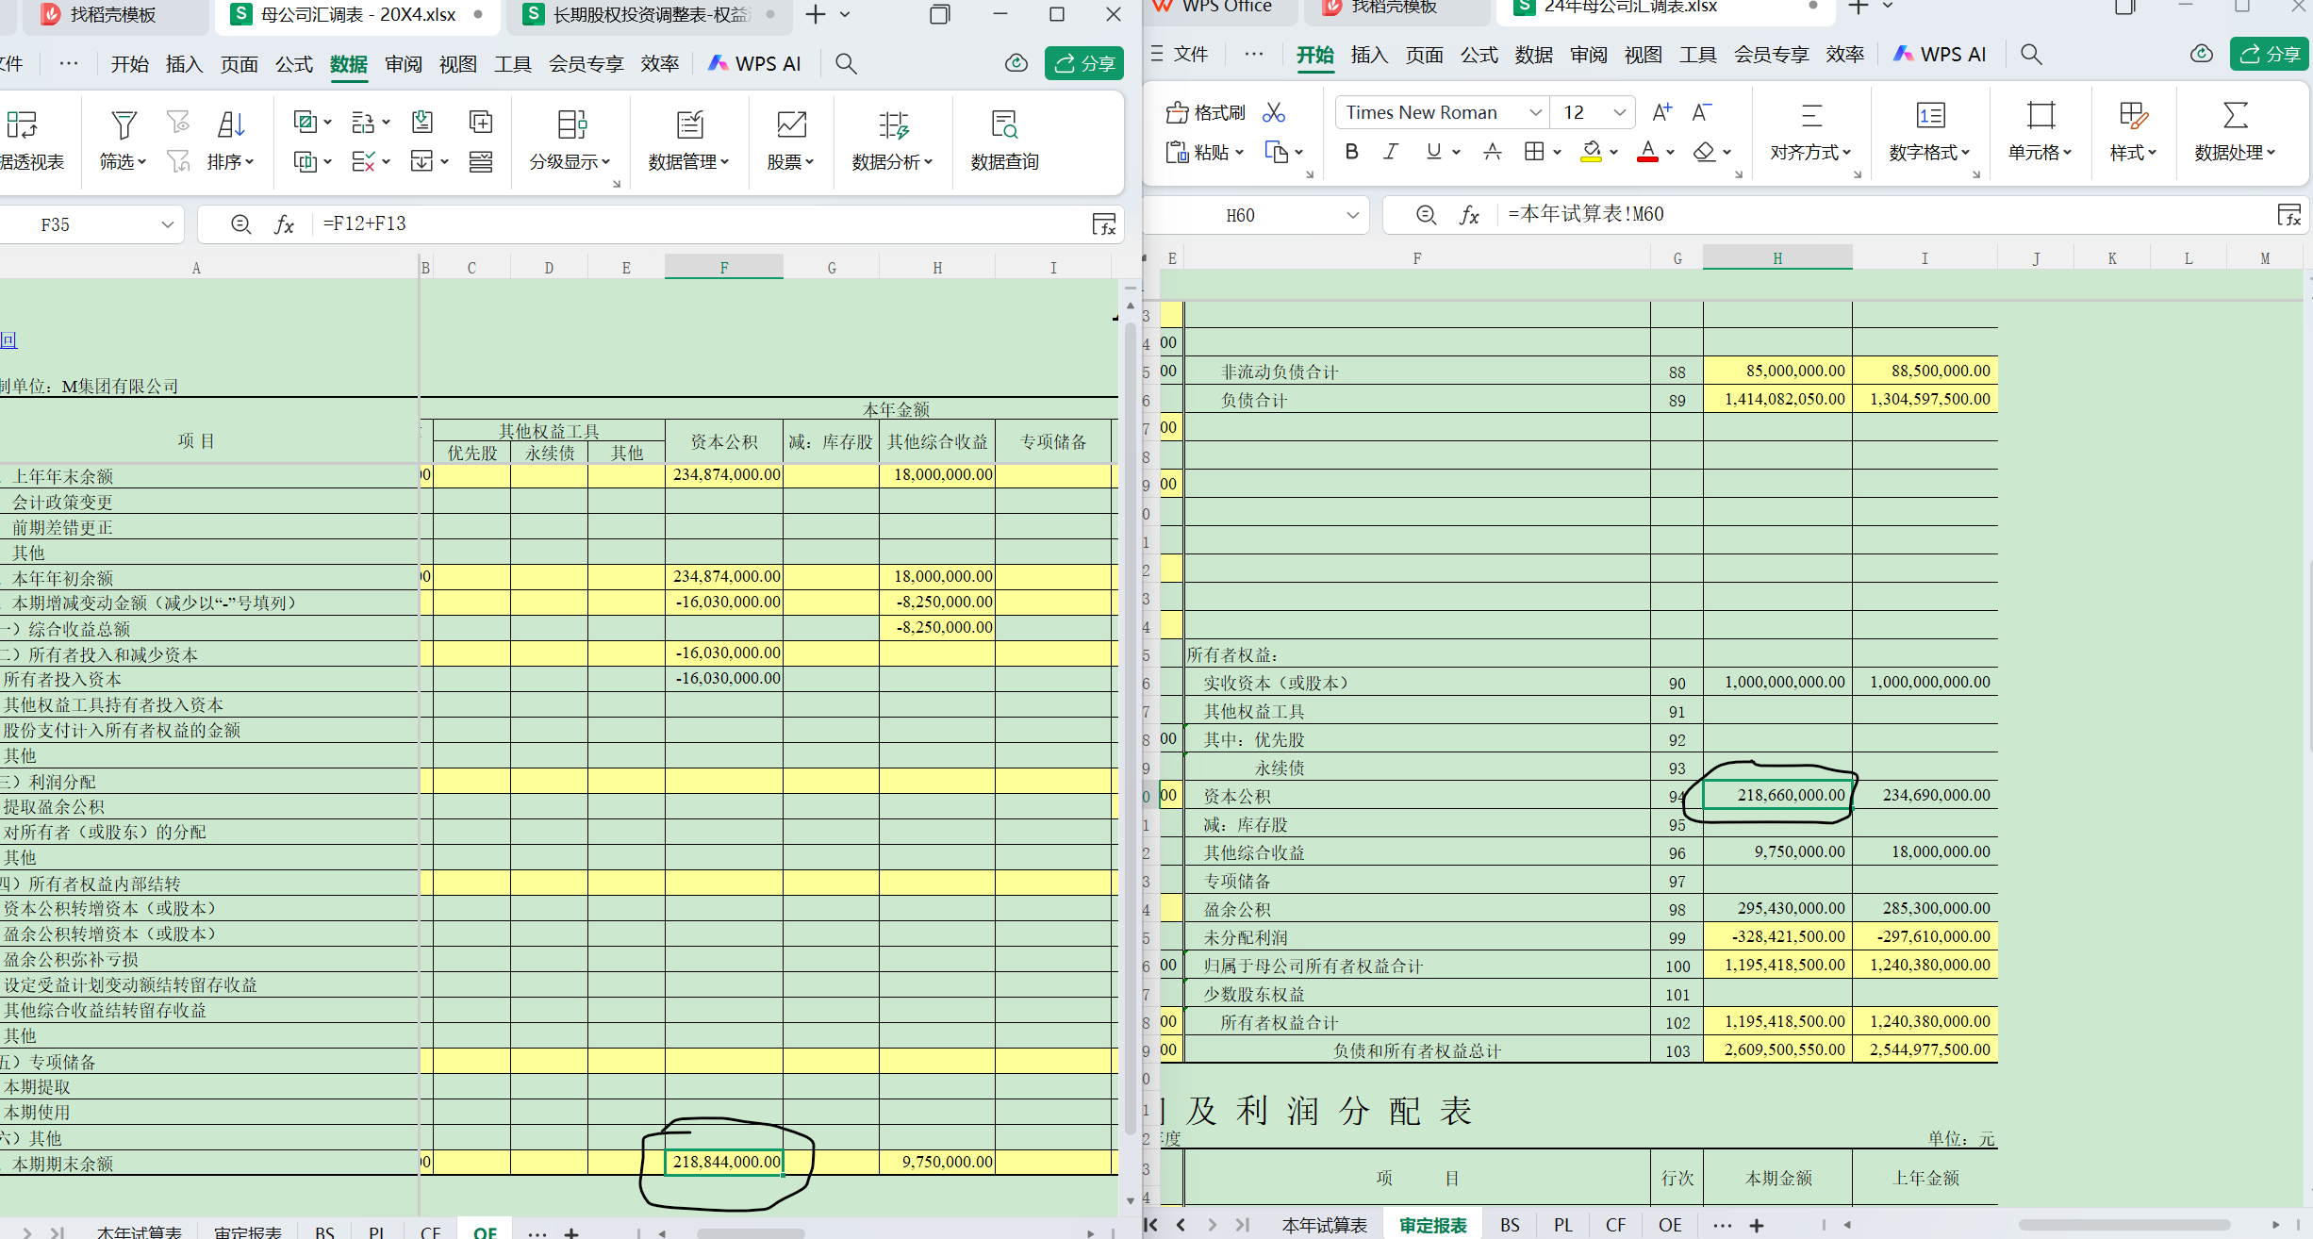The width and height of the screenshot is (2313, 1239).
Task: Click the Filter (筛选) funnel icon
Action: click(124, 125)
